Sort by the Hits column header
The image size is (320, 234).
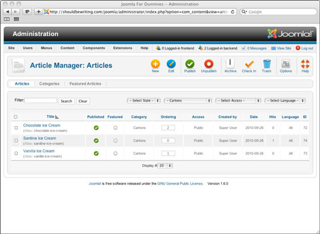[273, 117]
